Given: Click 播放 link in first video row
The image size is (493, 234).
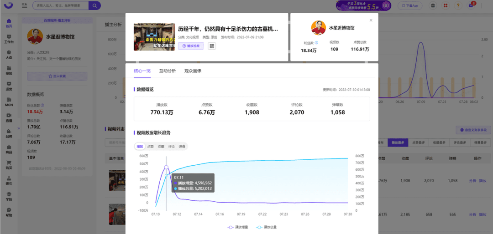Looking at the screenshot, I should click(x=483, y=181).
